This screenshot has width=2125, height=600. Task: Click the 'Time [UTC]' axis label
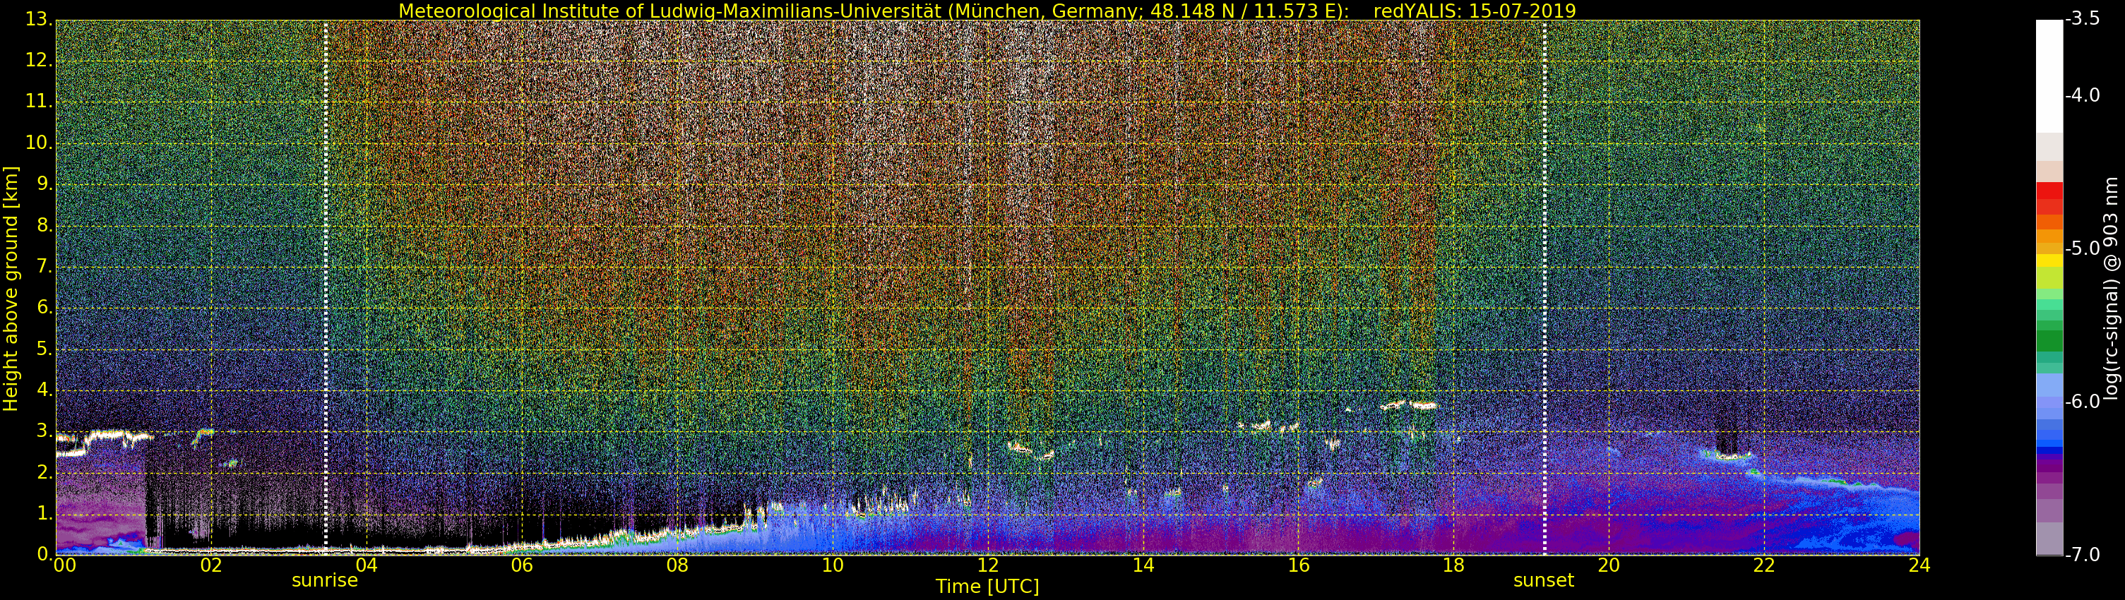[x=987, y=587]
